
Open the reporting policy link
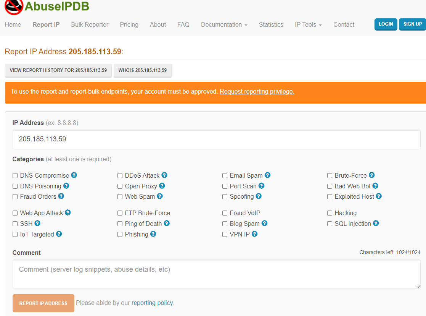[152, 303]
